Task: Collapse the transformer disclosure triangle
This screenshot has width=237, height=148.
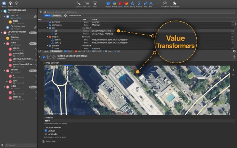Action: click(x=40, y=57)
